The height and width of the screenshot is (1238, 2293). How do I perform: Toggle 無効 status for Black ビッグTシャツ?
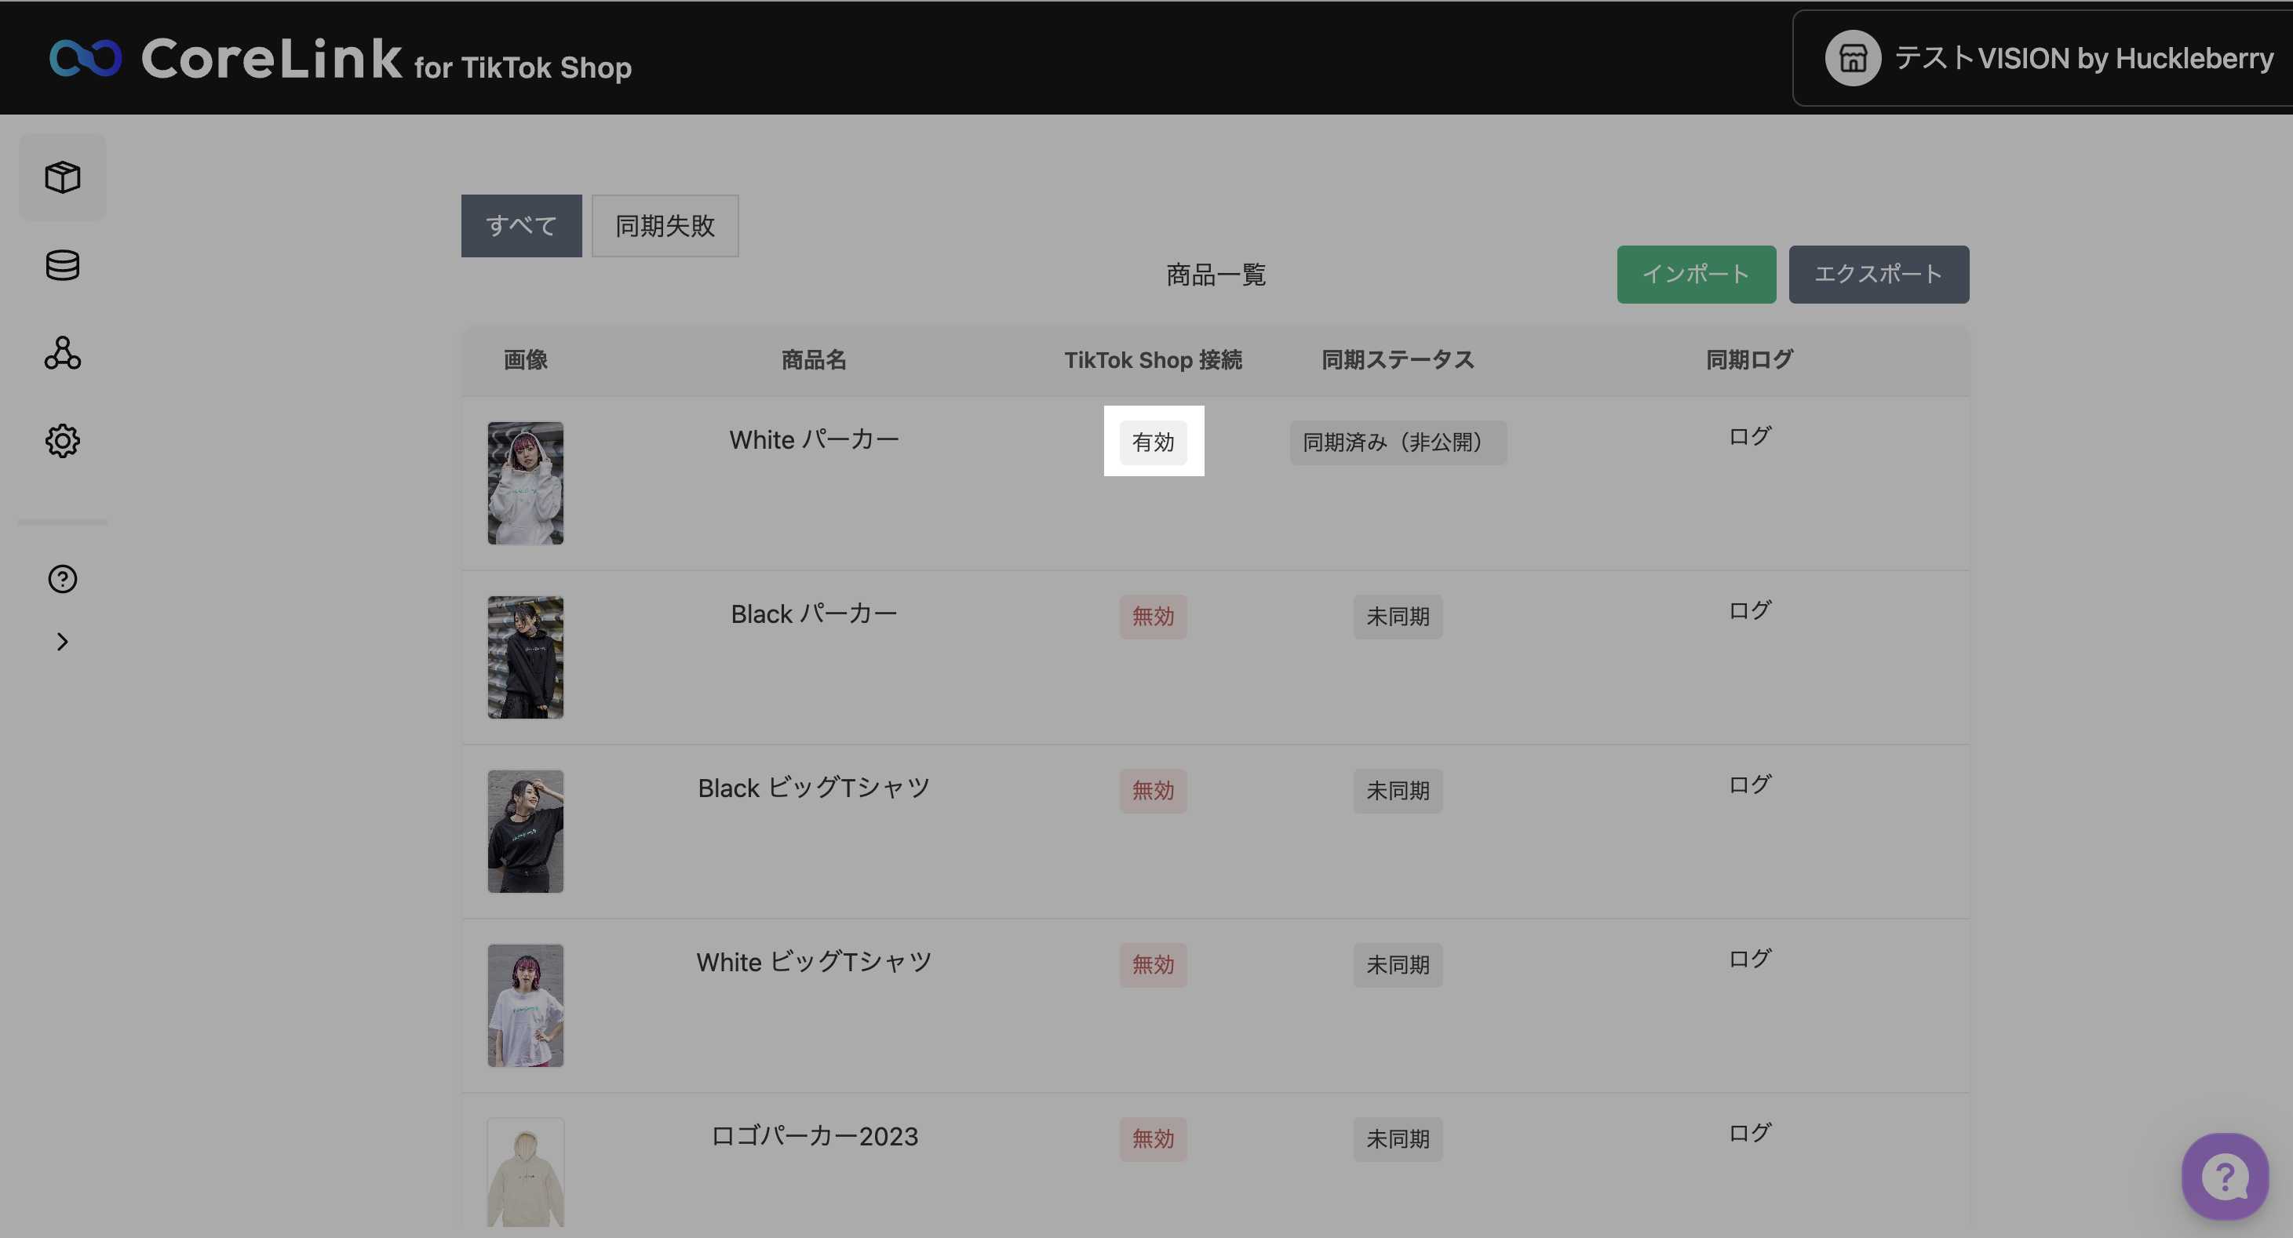(1153, 792)
